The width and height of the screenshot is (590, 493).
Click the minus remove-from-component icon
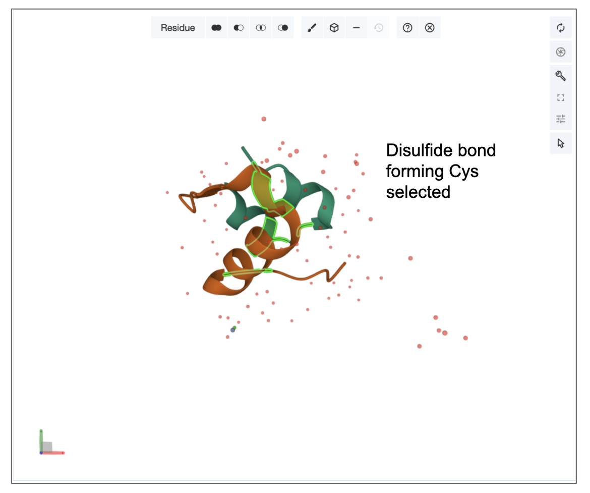[x=356, y=28]
